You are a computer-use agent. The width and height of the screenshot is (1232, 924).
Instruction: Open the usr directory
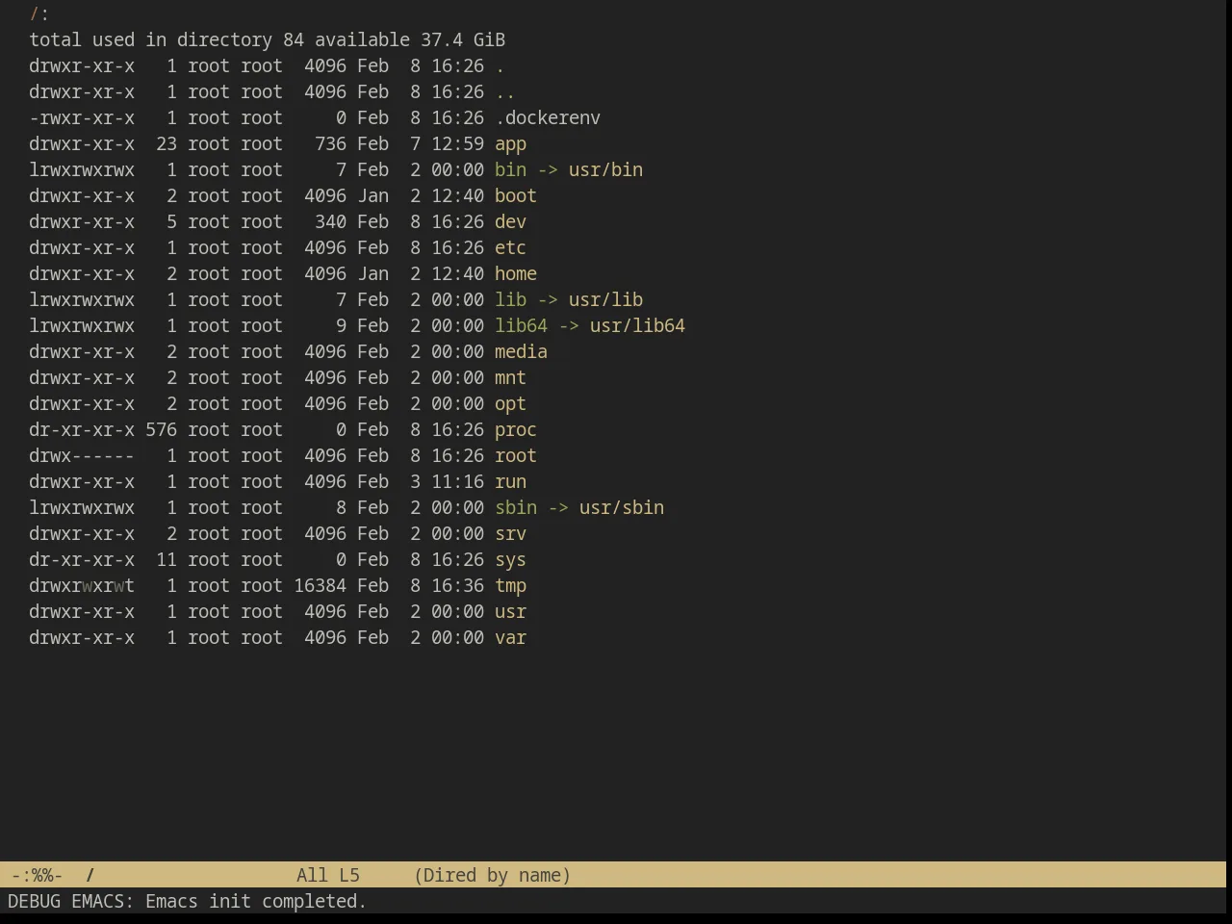coord(510,612)
